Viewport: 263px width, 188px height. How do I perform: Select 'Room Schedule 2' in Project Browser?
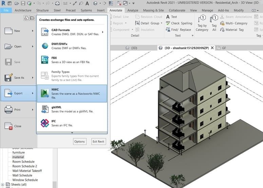(25, 166)
